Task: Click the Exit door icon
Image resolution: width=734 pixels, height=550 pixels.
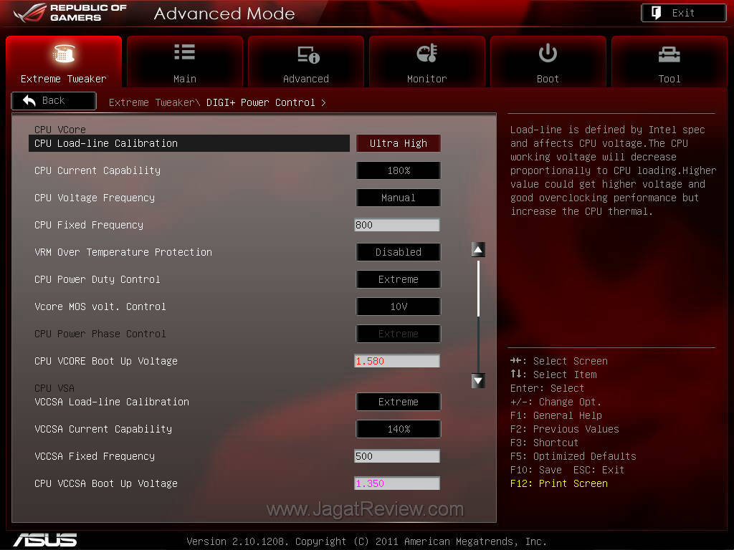Action: (657, 13)
